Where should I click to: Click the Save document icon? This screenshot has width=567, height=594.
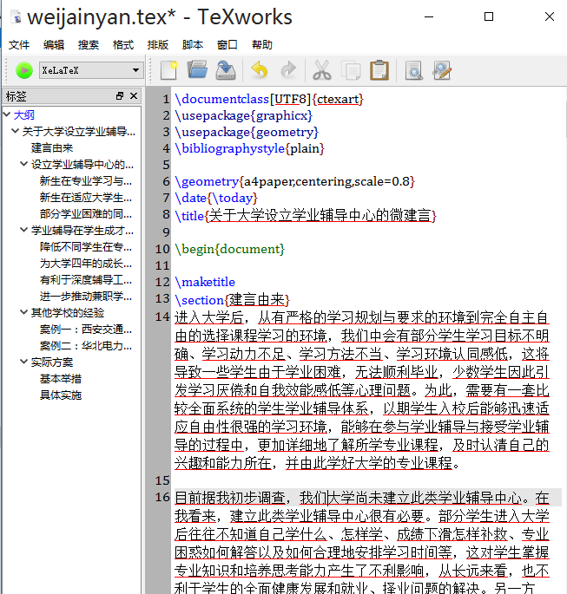coord(226,70)
